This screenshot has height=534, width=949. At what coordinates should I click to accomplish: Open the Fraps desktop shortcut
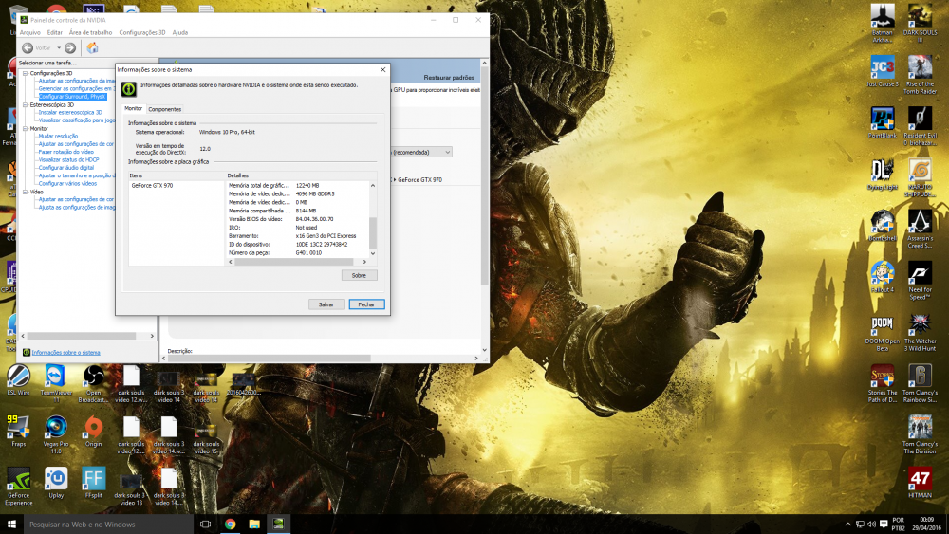[18, 429]
